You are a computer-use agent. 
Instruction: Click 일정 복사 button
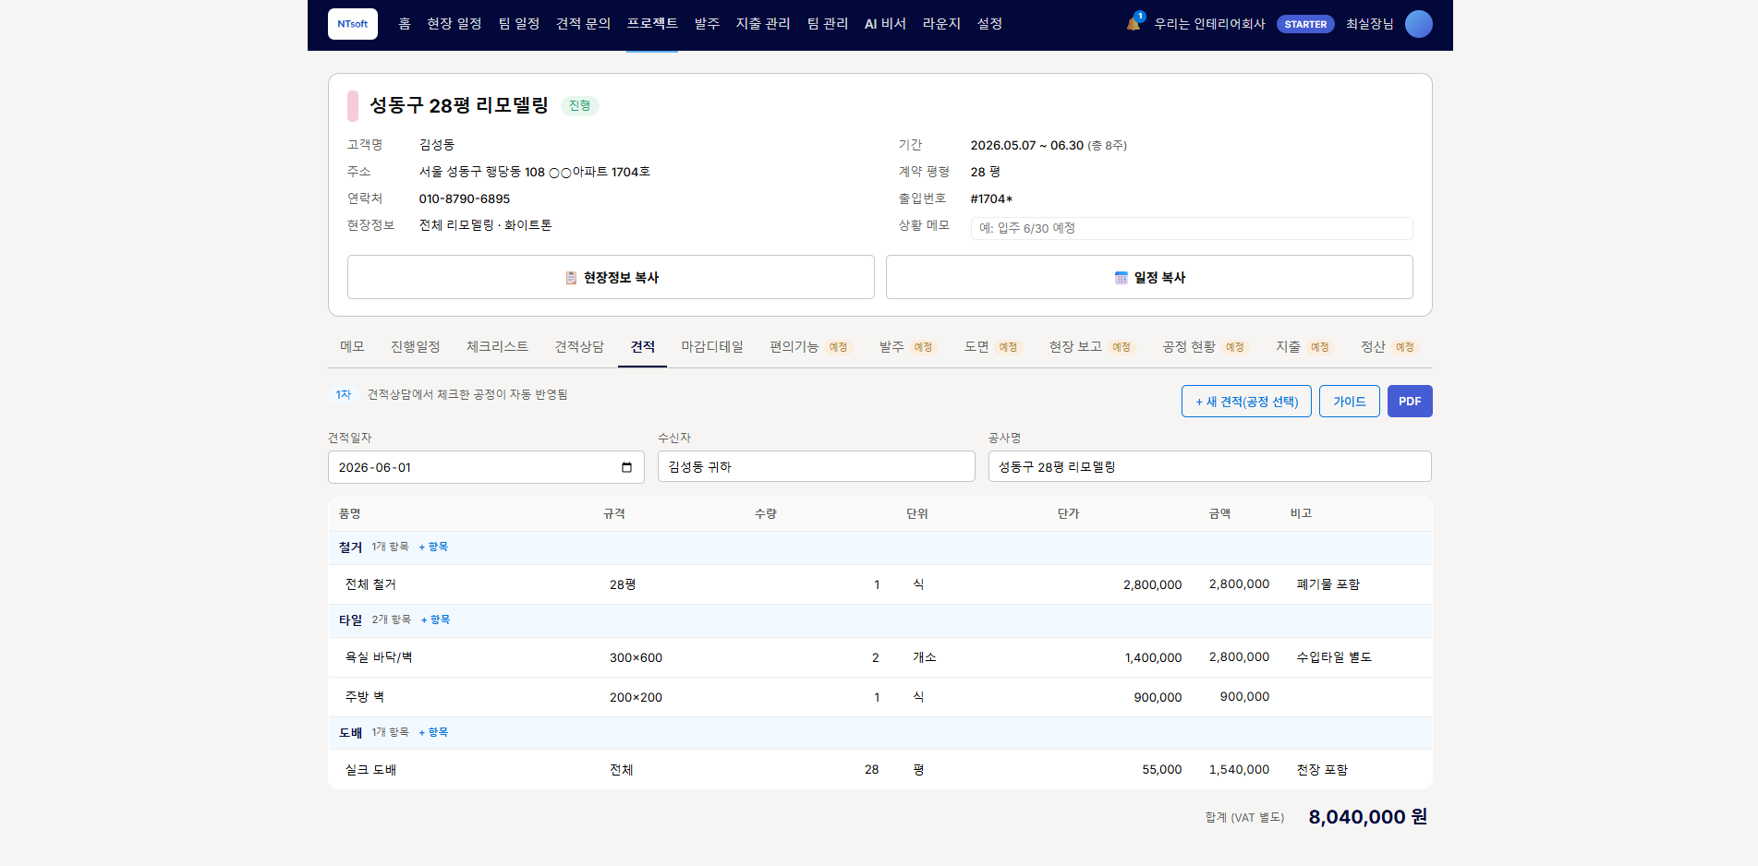pos(1149,277)
